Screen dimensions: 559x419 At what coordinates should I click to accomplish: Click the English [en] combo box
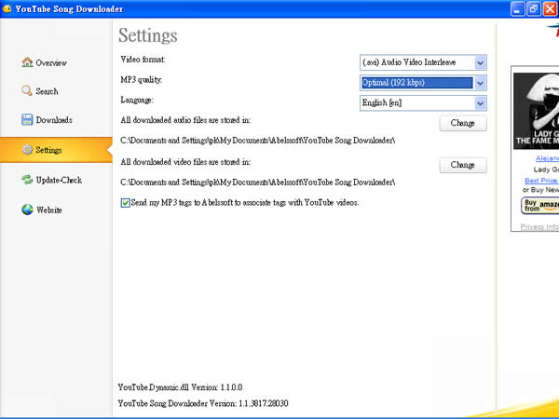point(423,103)
